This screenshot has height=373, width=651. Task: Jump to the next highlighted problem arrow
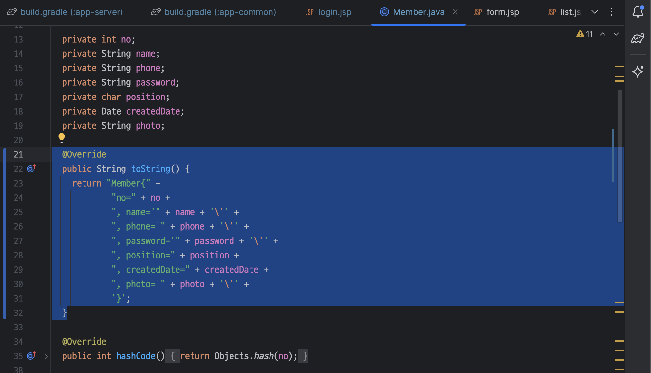pyautogui.click(x=616, y=34)
